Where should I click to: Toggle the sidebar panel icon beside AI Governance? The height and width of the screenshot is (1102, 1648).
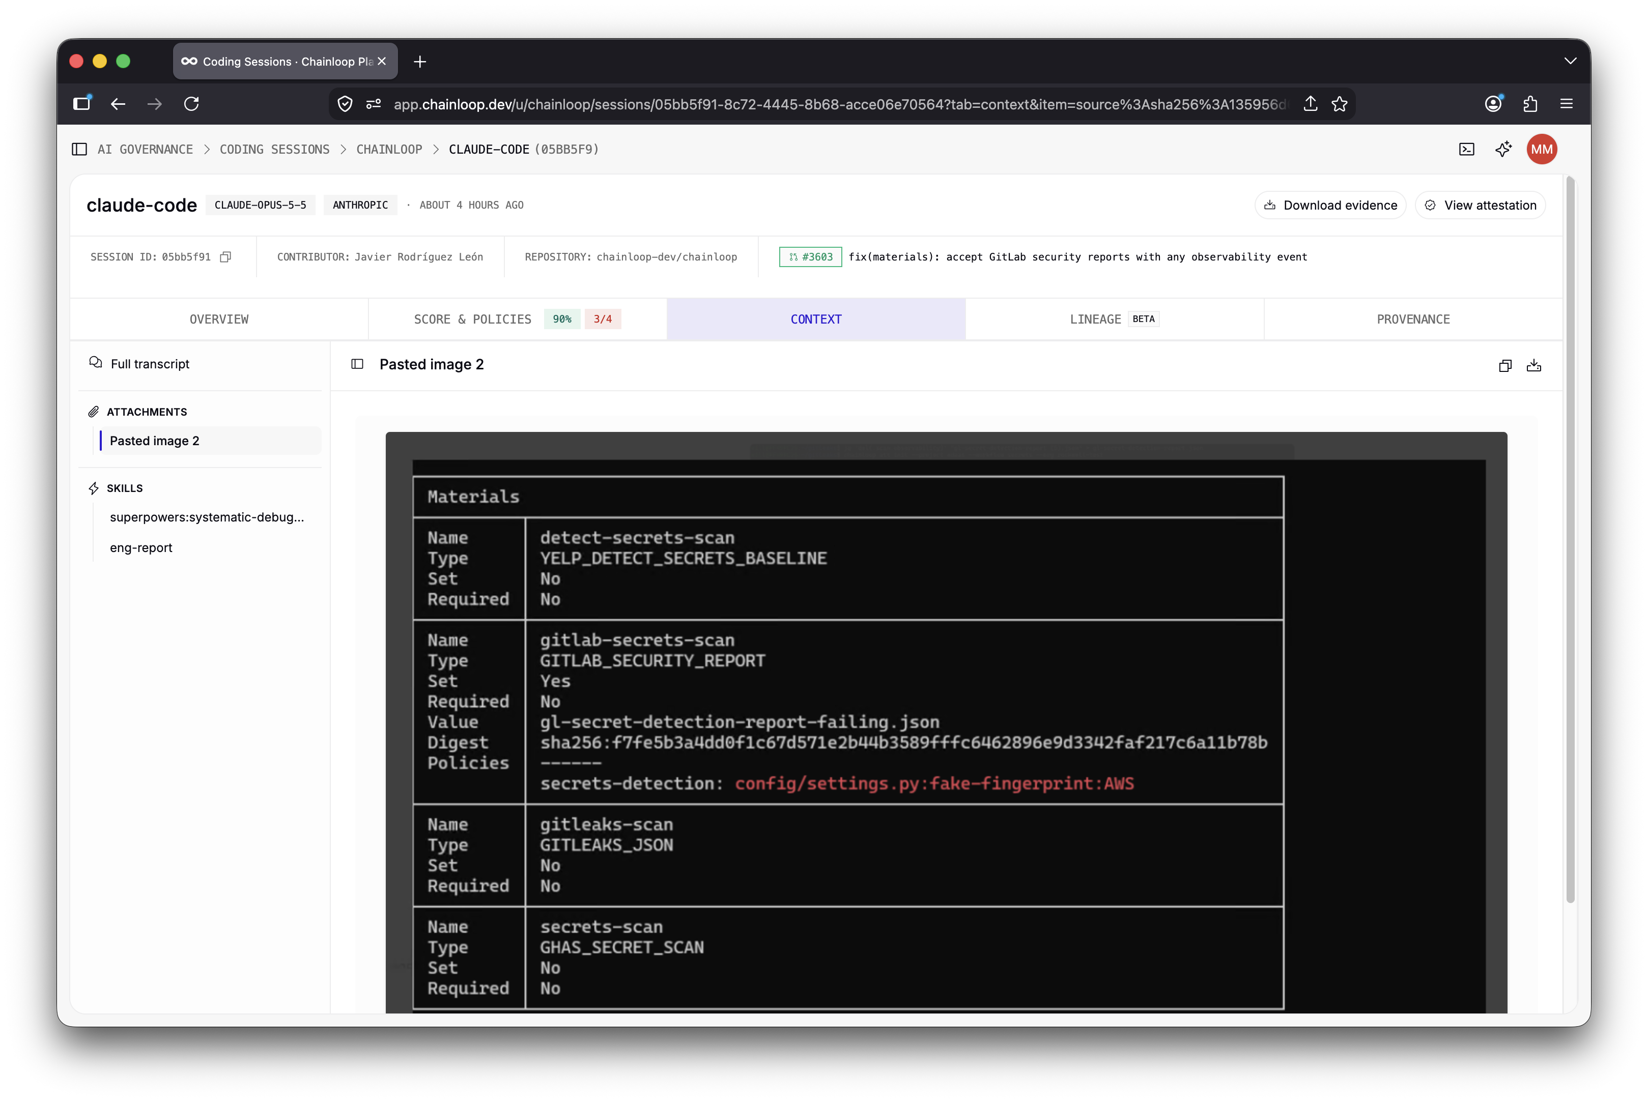79,149
